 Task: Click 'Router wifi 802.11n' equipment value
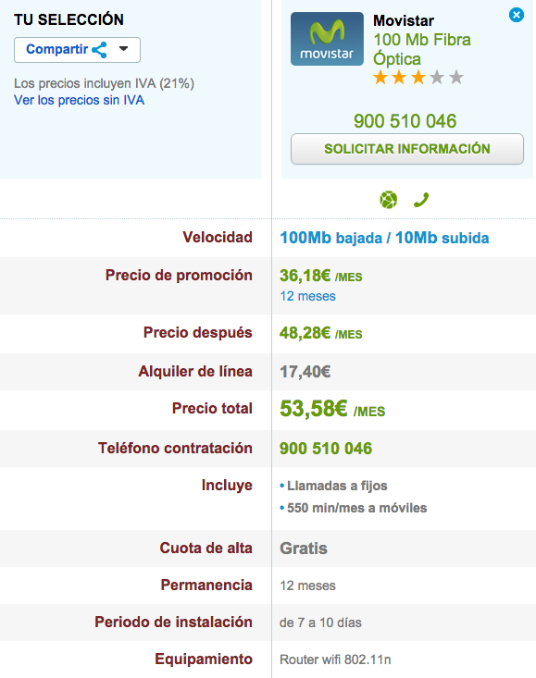[335, 660]
